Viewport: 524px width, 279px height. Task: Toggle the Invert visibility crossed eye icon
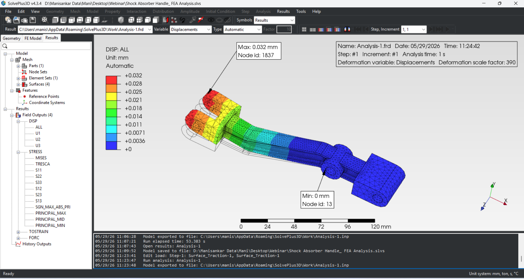[227, 20]
